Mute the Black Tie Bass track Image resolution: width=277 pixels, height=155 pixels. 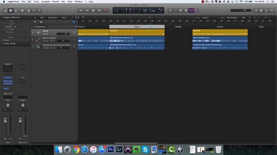click(44, 41)
